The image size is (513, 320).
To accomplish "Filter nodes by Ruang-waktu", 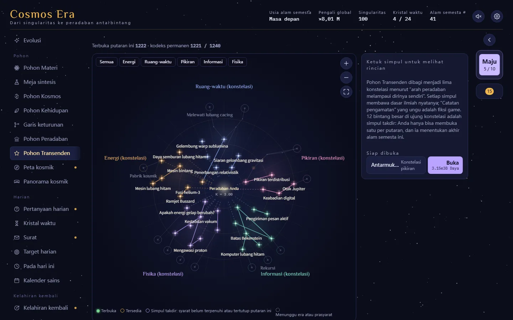I will point(158,62).
